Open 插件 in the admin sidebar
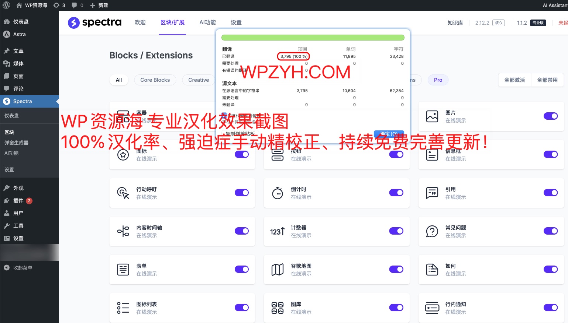 tap(18, 201)
